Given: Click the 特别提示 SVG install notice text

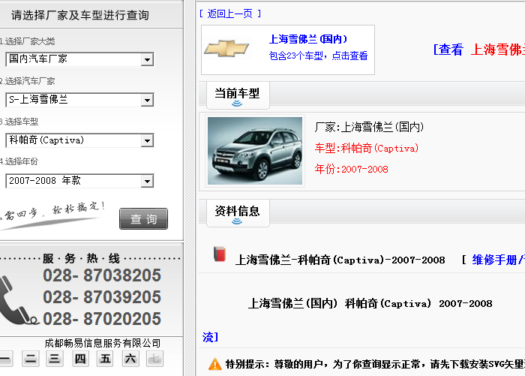Looking at the screenshot, I should coord(375,364).
